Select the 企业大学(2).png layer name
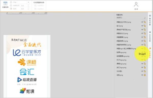The image size is (153, 98). (124, 22)
